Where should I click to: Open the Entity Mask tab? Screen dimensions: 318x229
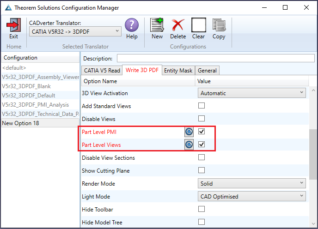pyautogui.click(x=178, y=71)
